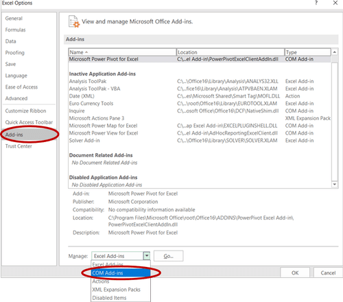Select Microsoft Power Map for Excel row
Viewport: 343px width, 302px height.
(x=200, y=126)
